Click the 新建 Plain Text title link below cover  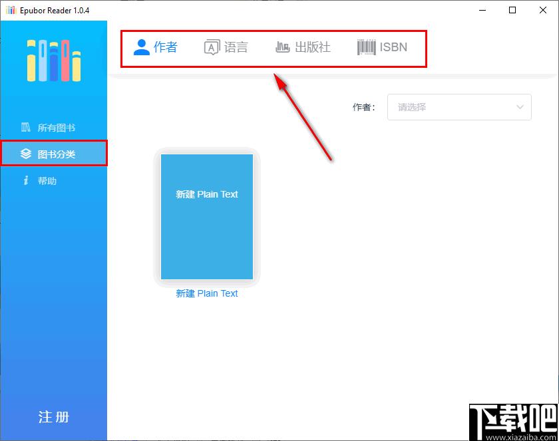pyautogui.click(x=207, y=293)
